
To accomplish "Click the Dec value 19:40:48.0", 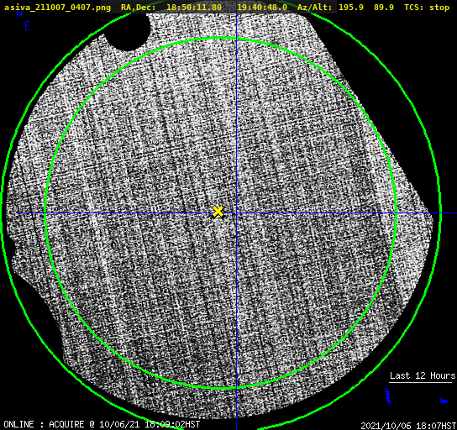I will coord(262,8).
